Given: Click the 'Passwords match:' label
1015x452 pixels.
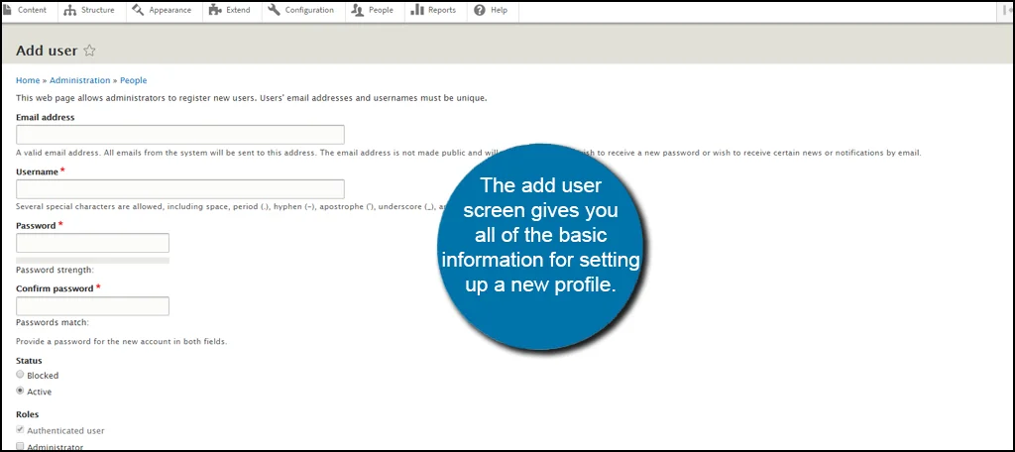Looking at the screenshot, I should click(53, 322).
